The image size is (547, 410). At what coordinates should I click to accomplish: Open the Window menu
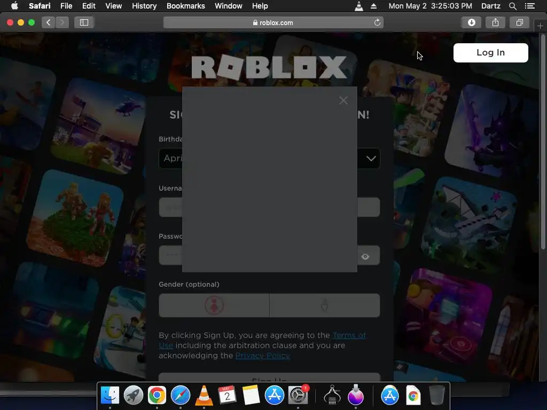click(x=229, y=6)
